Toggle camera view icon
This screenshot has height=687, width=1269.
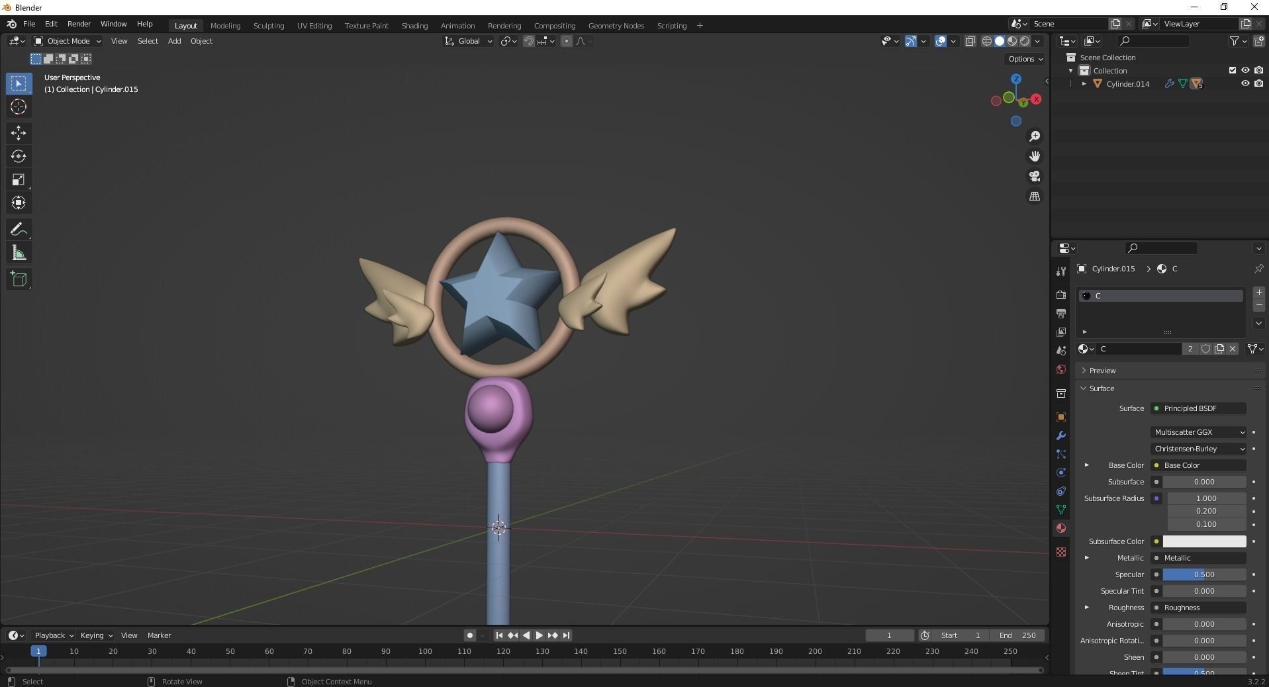coord(1034,177)
